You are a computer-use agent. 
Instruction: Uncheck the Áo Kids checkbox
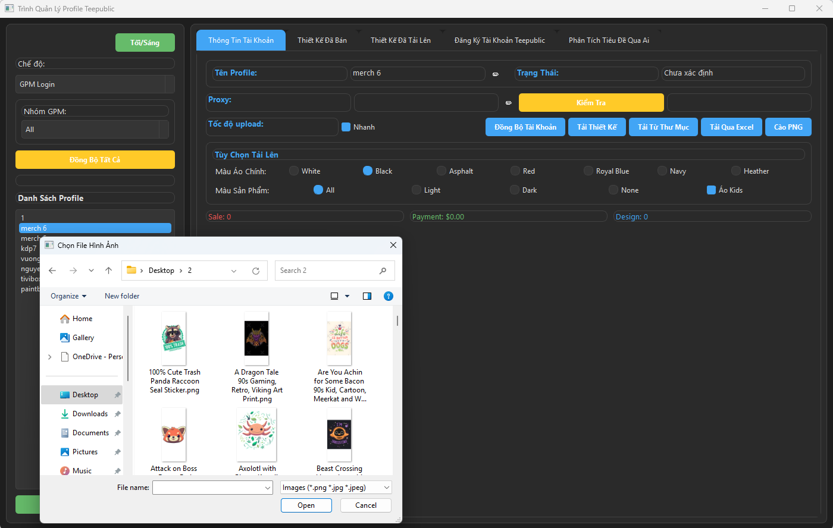(x=710, y=190)
